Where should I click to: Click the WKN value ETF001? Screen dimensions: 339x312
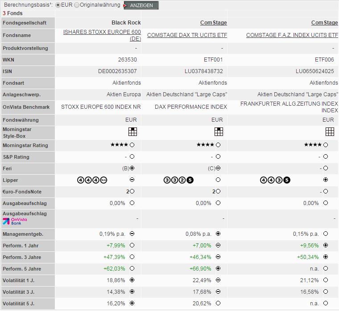[213, 60]
